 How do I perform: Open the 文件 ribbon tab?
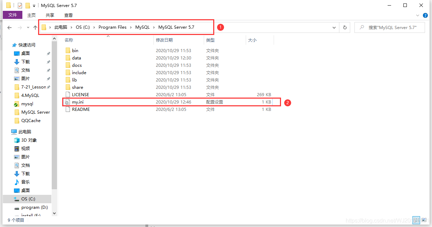13,15
